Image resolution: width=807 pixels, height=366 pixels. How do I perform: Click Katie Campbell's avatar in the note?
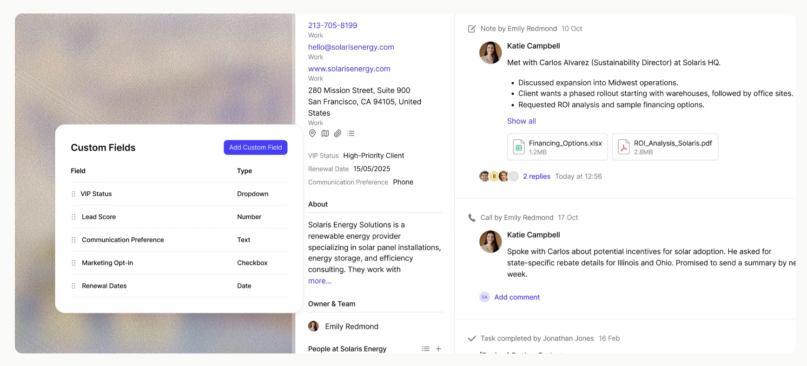[x=490, y=52]
